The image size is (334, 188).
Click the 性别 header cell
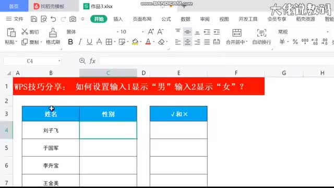(x=108, y=114)
